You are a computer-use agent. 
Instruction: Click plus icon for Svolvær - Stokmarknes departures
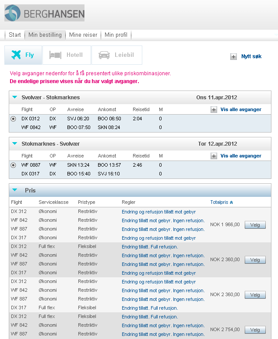214,110
